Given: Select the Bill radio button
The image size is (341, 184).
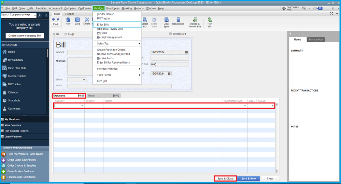Looking at the screenshot, I should point(54,34).
